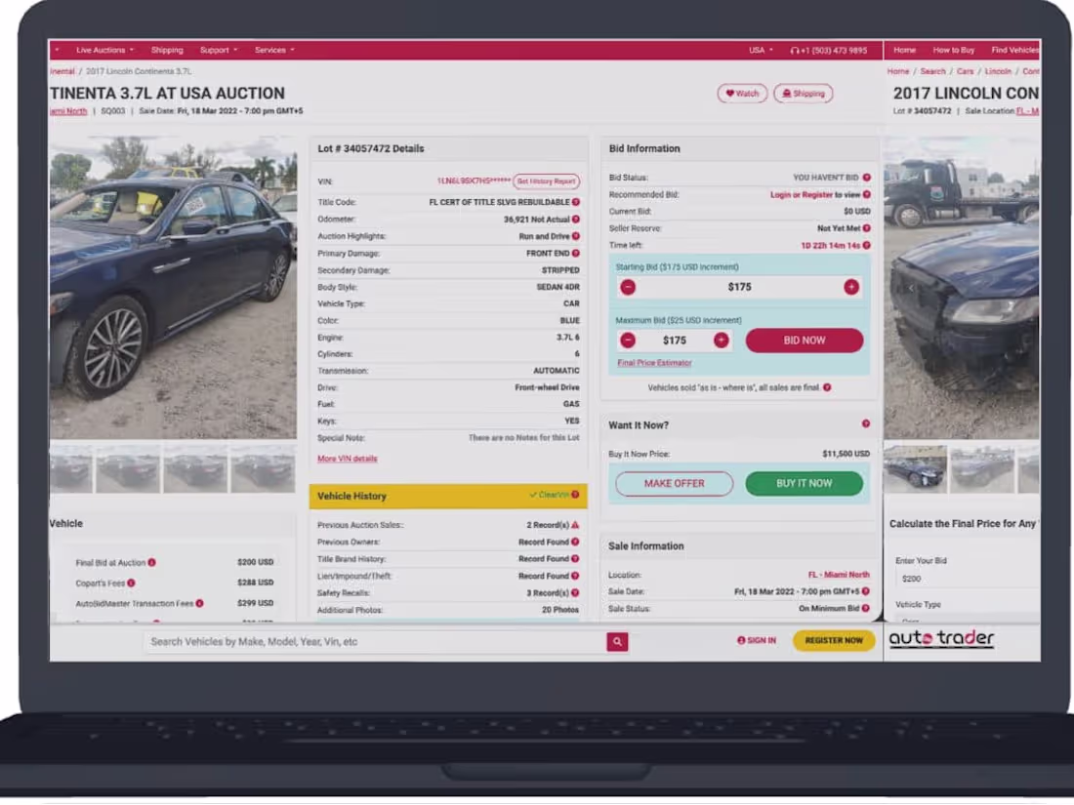Open the Final Price Estimator link
The width and height of the screenshot is (1074, 805).
tap(655, 363)
